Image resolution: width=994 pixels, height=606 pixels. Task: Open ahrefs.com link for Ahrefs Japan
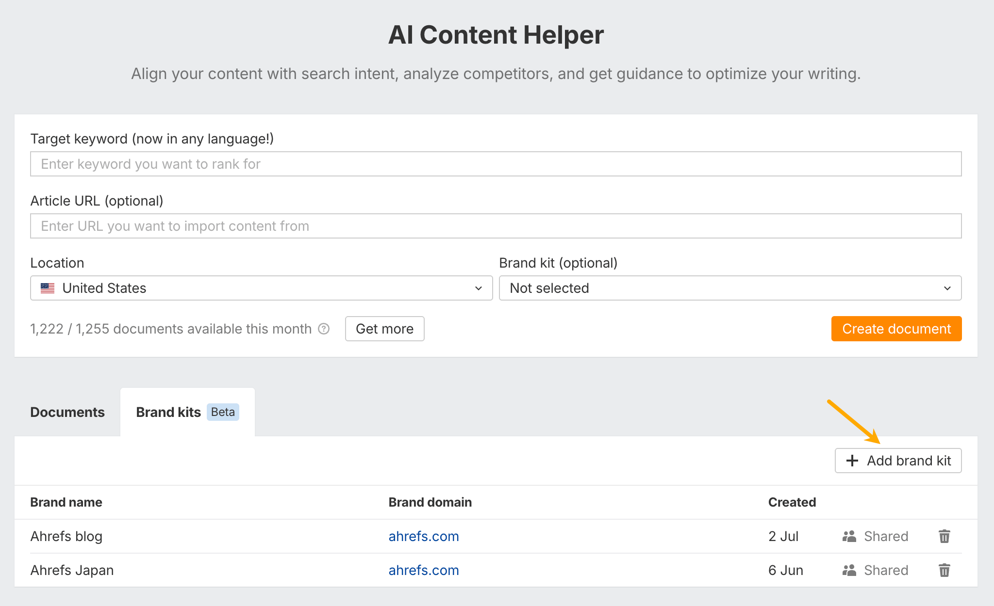pos(423,570)
